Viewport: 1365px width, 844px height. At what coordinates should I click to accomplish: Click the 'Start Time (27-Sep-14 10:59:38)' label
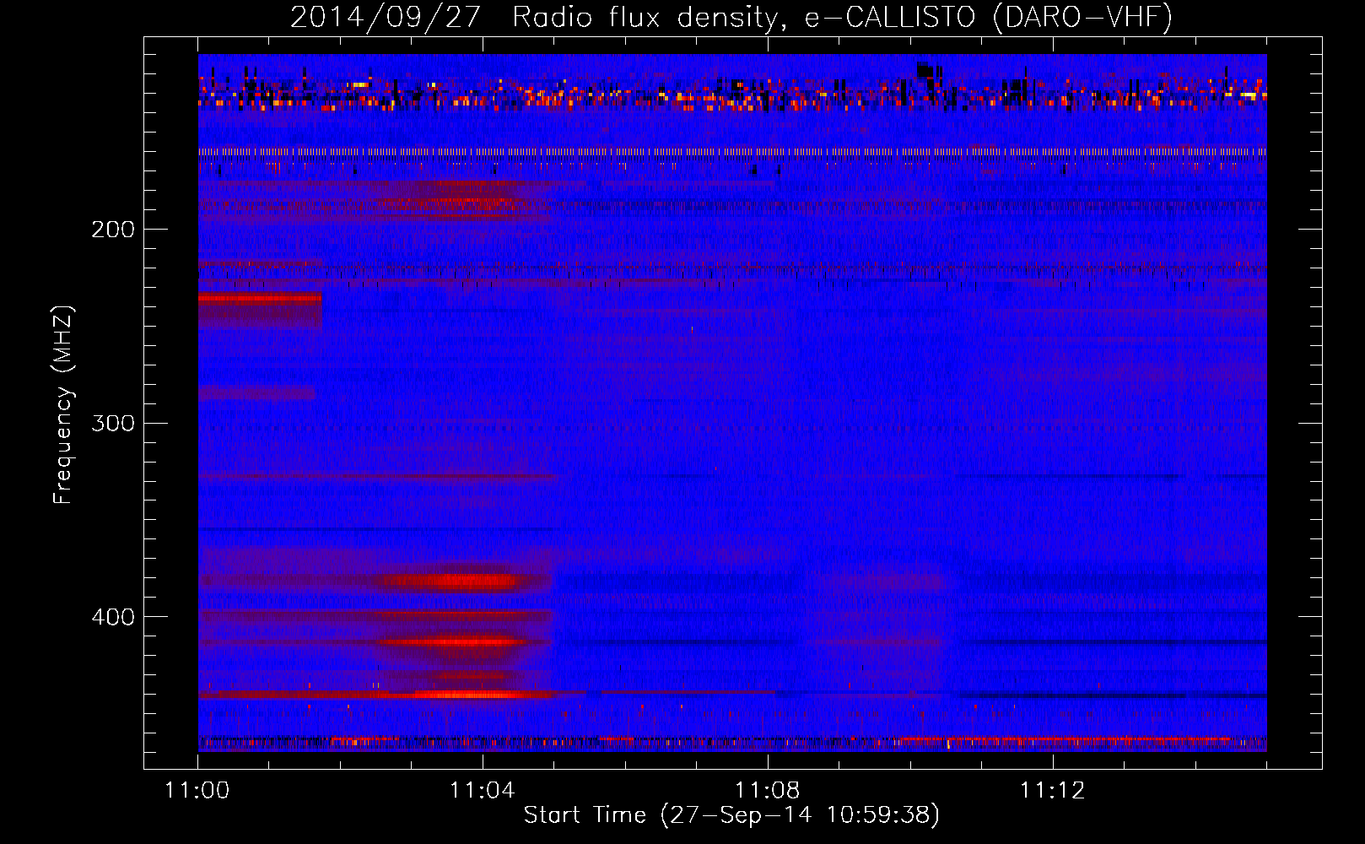point(731,815)
